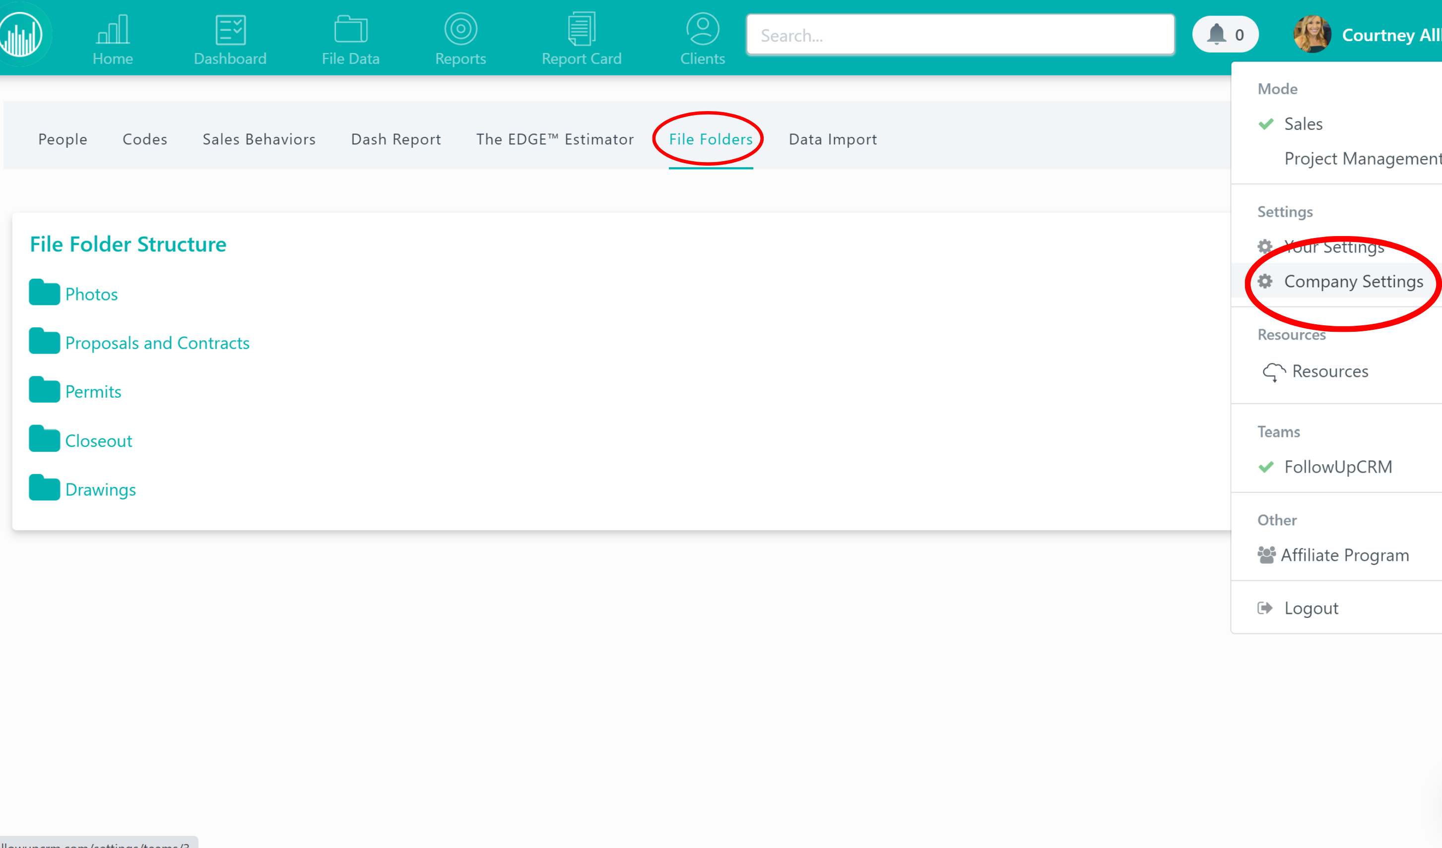Screen dimensions: 1442x848
Task: Click the Company Settings gear icon
Action: click(x=1265, y=281)
